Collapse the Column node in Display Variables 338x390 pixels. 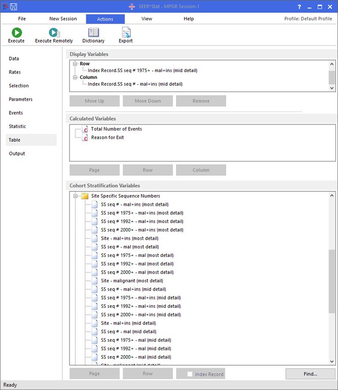pos(75,77)
